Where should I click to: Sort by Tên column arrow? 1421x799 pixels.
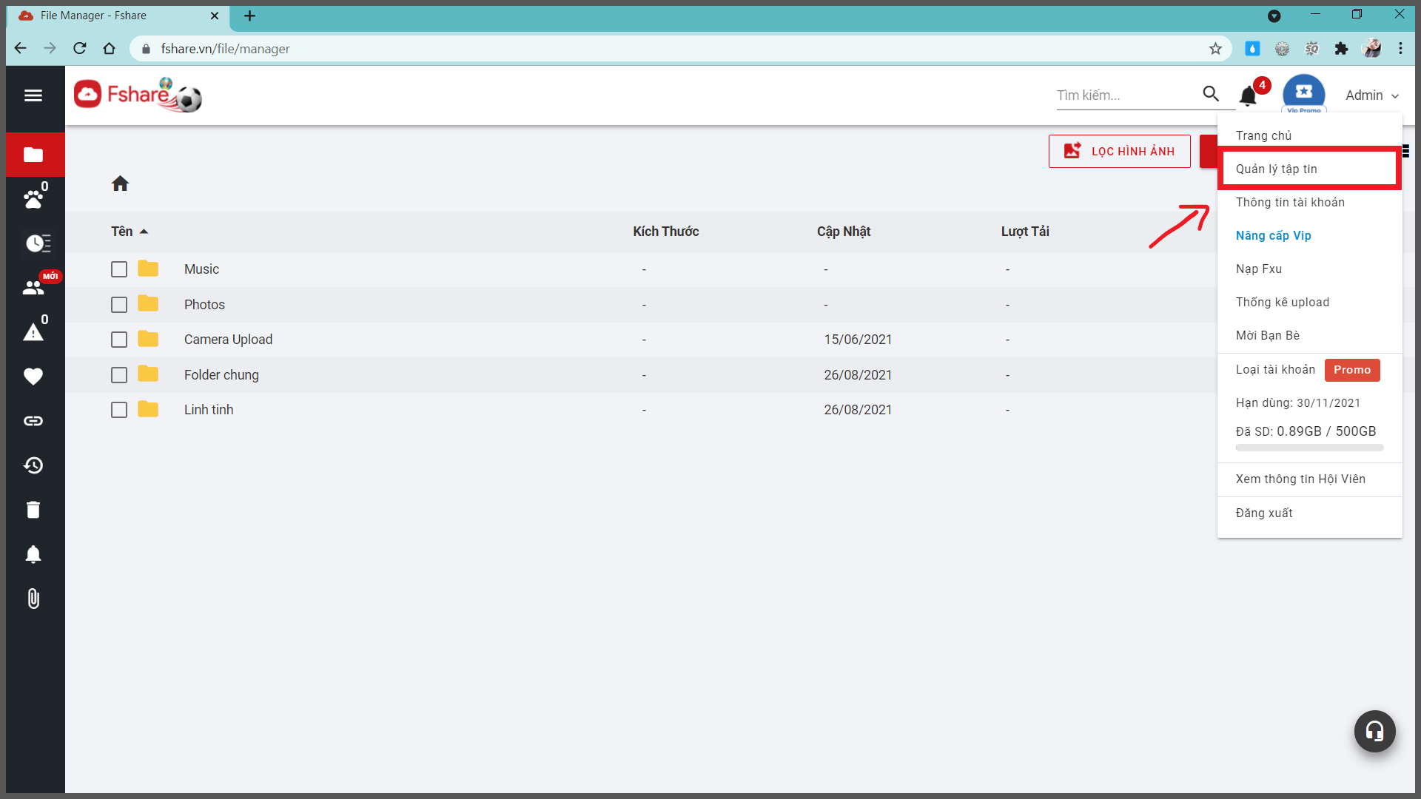pyautogui.click(x=144, y=232)
